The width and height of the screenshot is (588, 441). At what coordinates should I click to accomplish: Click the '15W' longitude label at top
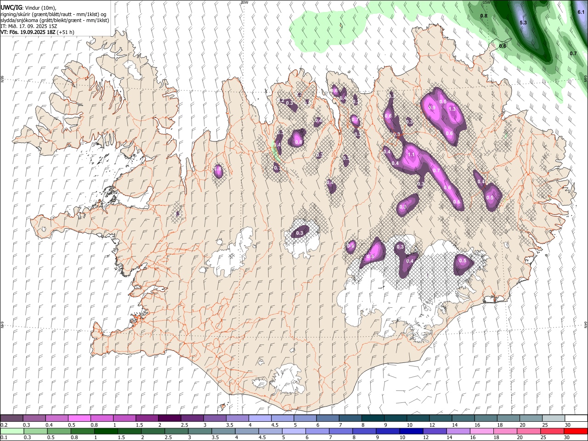(x=486, y=2)
